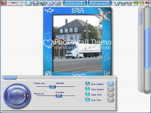The width and height of the screenshot is (151, 113).
Task: Click the Inner Shadow label
Action: click(97, 89)
